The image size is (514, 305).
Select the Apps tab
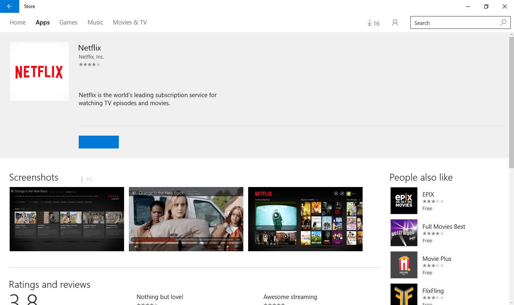point(43,22)
